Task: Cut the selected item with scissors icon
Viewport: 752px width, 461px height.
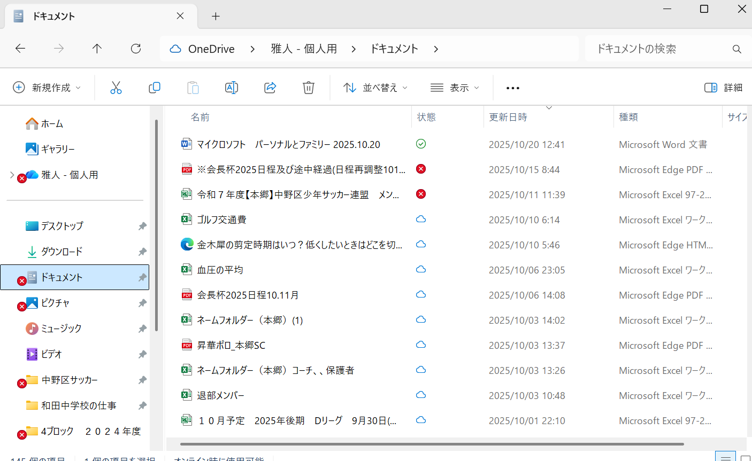Action: pyautogui.click(x=116, y=88)
